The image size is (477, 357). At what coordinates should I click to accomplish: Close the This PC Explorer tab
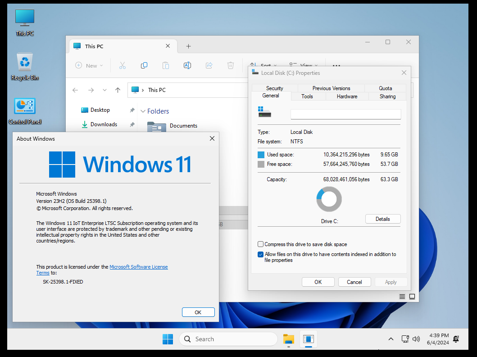pyautogui.click(x=168, y=46)
